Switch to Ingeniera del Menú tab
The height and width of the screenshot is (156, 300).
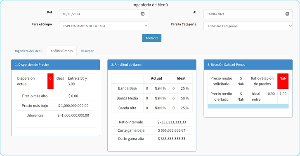(x=29, y=51)
